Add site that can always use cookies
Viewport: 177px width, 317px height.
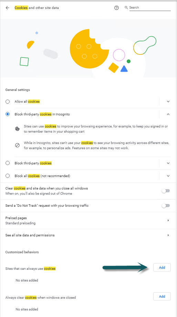point(162,267)
